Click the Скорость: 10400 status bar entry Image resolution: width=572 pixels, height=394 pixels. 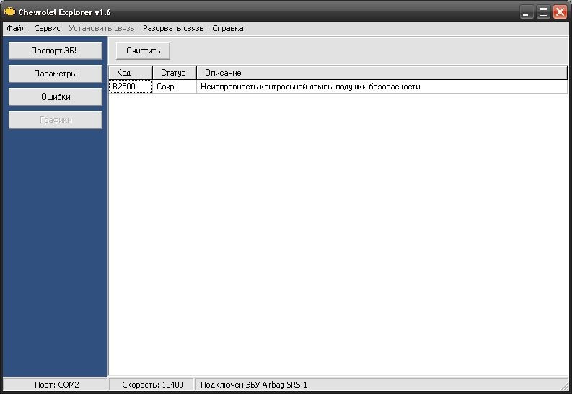152,385
